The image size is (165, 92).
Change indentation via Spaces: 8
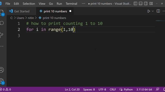pos(89,89)
